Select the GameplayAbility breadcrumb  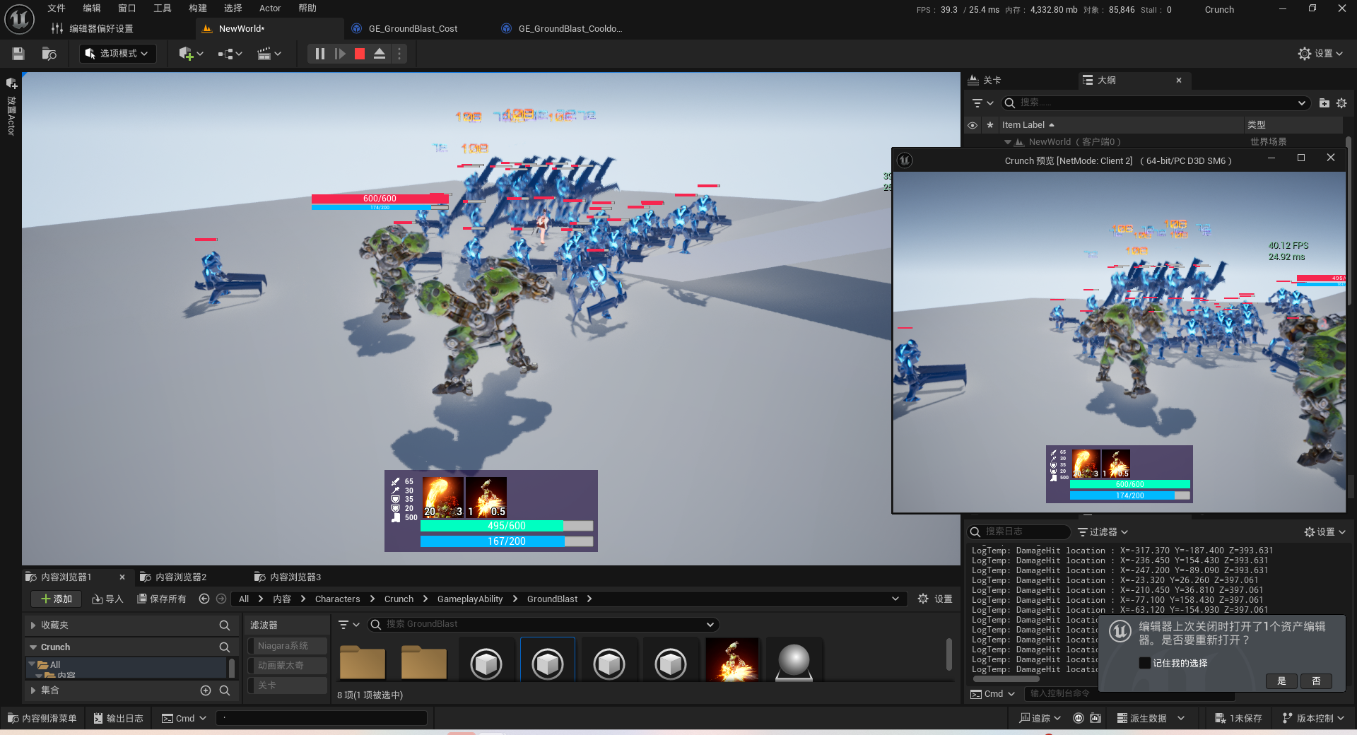click(470, 599)
